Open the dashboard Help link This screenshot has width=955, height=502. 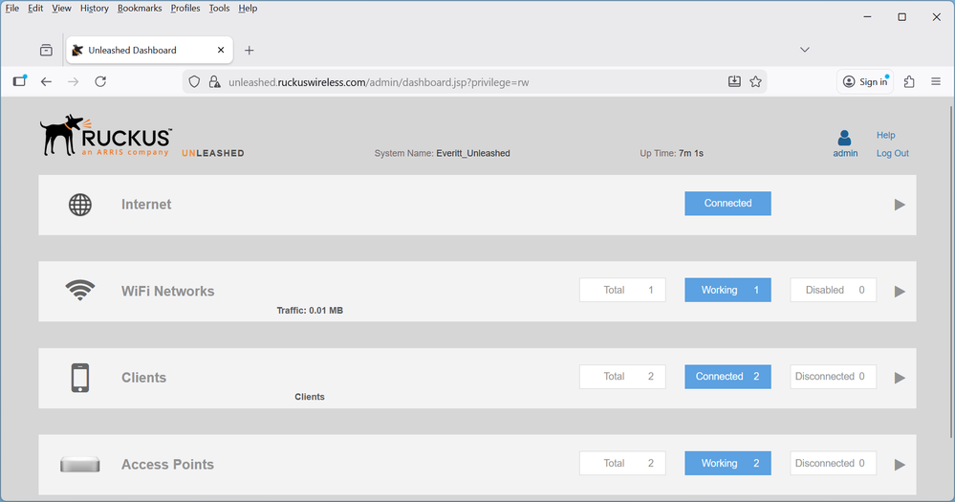[x=885, y=135]
